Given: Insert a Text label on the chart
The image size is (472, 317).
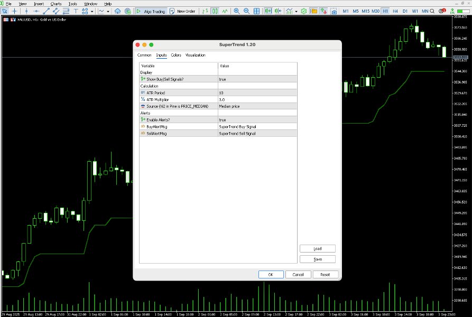Looking at the screenshot, I should (x=76, y=11).
